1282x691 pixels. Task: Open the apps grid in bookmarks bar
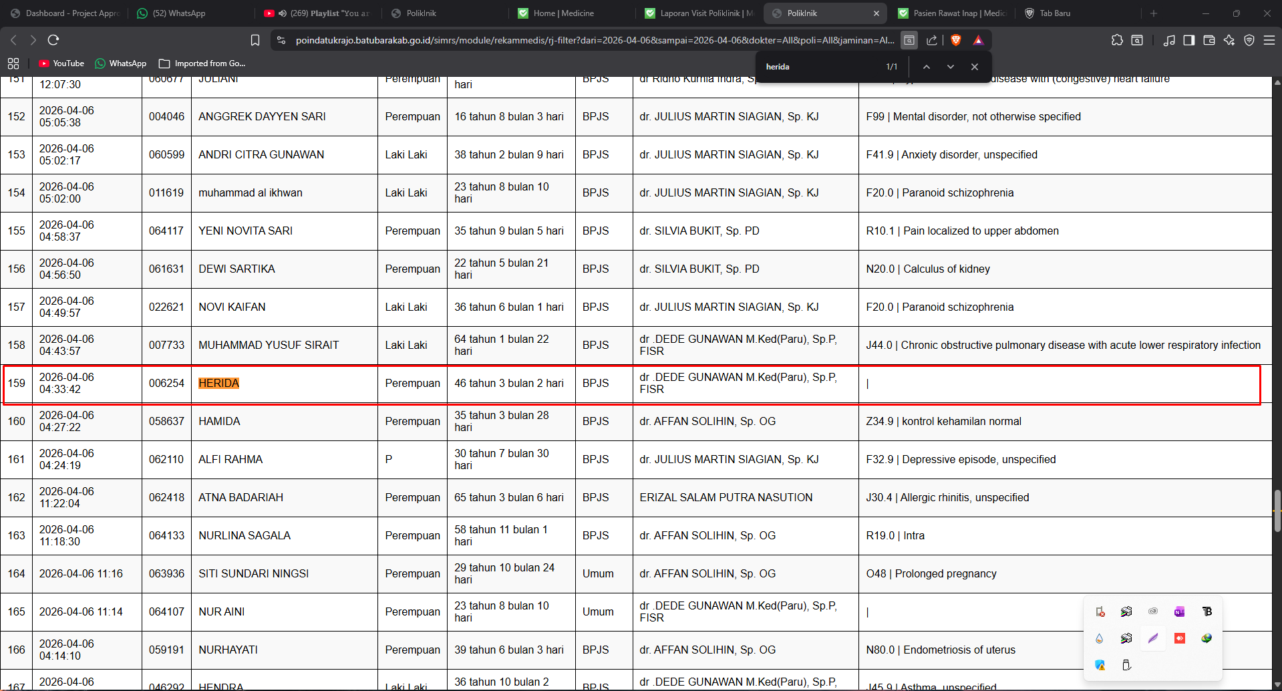pos(13,63)
